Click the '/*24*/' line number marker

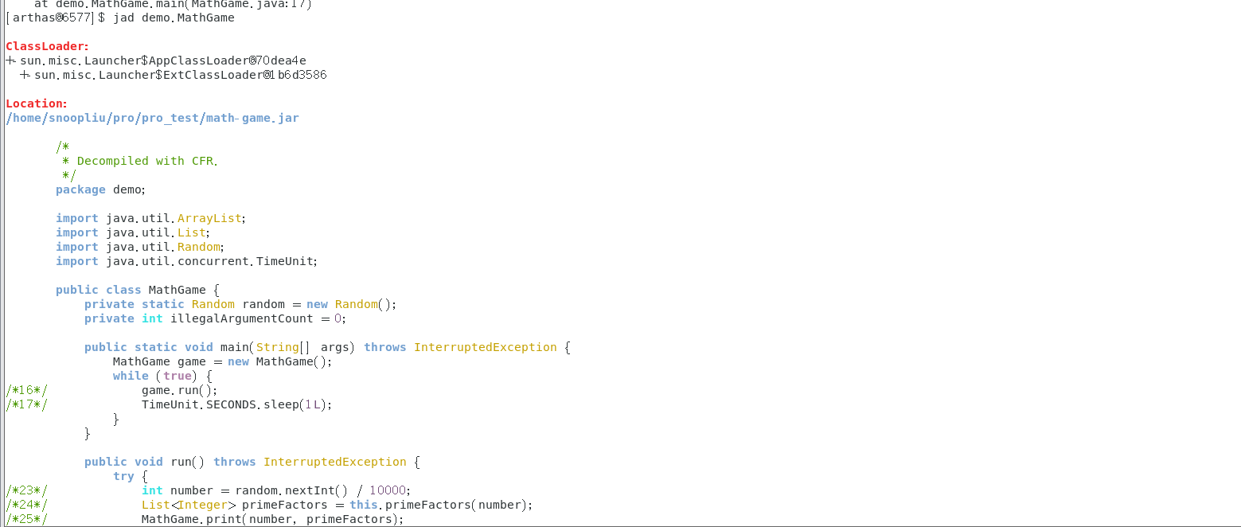[26, 505]
